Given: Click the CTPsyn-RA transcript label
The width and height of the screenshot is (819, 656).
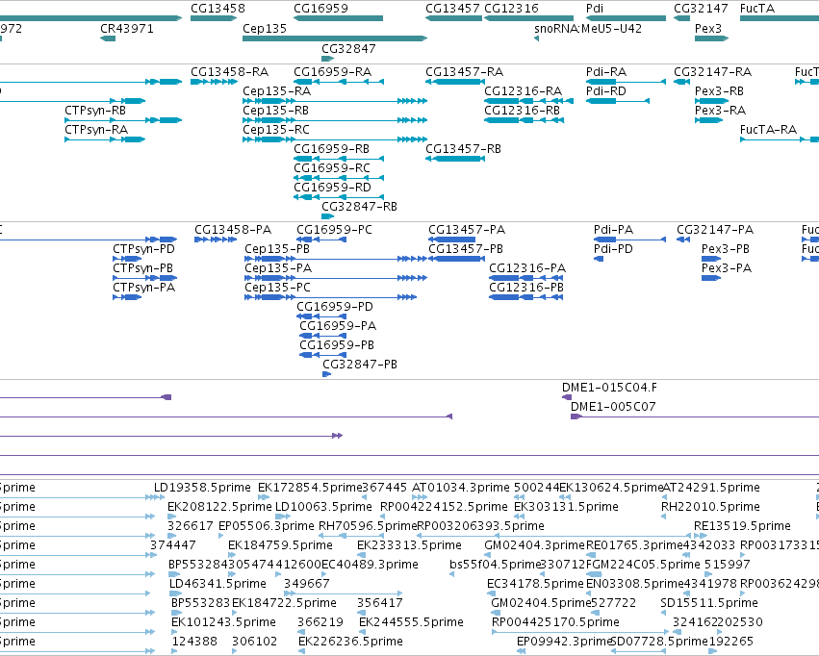Looking at the screenshot, I should [96, 130].
